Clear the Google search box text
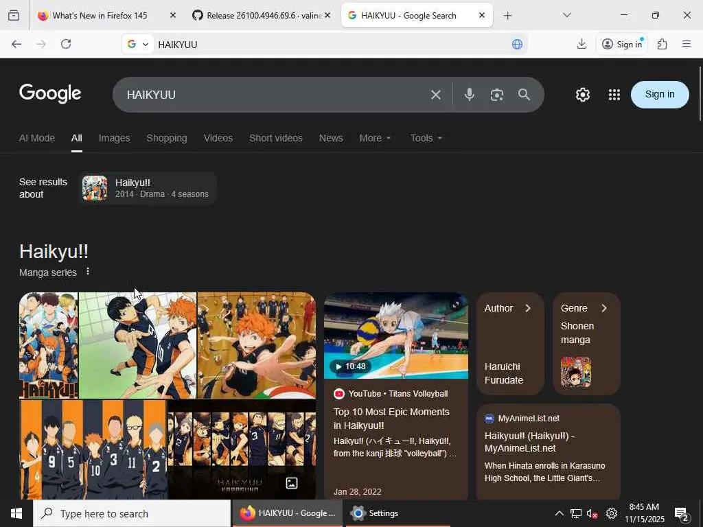The width and height of the screenshot is (703, 527). coord(435,95)
